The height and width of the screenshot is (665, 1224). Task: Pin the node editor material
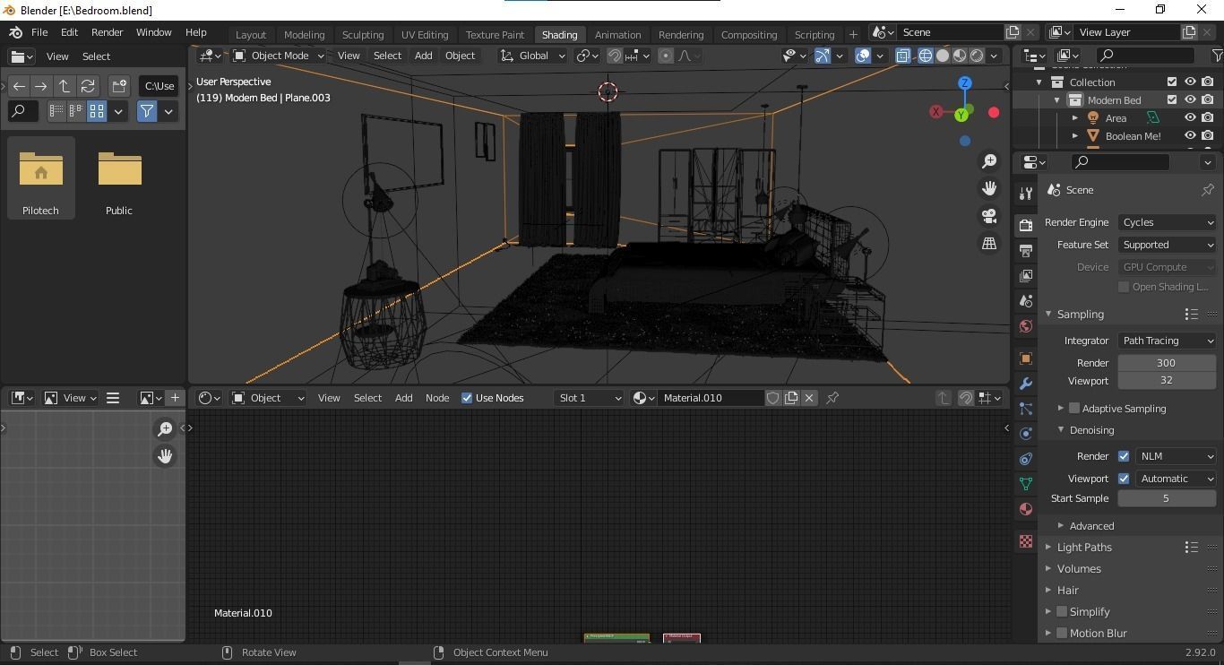(x=832, y=398)
